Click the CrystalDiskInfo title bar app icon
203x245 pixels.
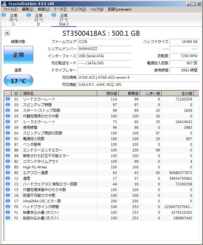point(4,4)
